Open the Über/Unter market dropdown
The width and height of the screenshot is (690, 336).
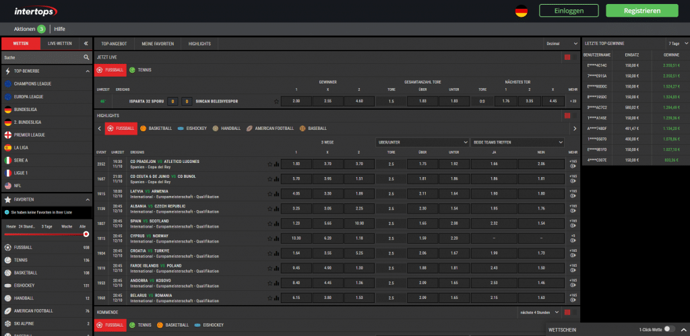tap(422, 143)
